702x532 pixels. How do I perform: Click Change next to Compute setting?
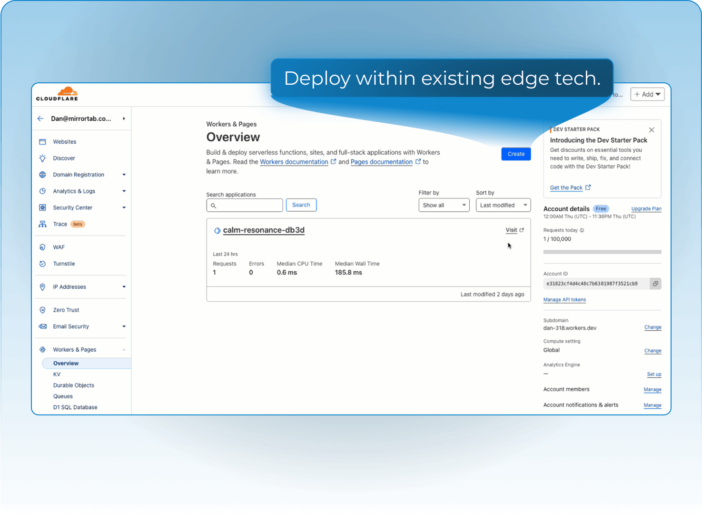653,351
